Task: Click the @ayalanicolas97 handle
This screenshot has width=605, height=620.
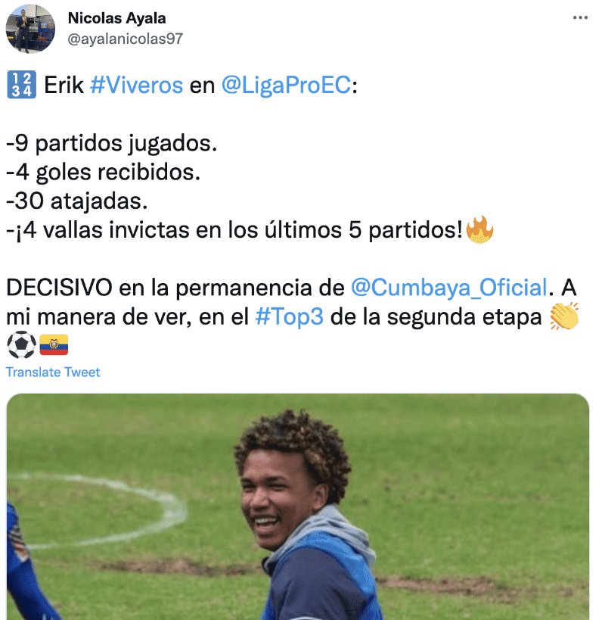Action: (126, 39)
